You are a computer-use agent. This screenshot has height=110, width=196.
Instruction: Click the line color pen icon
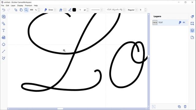pyautogui.click(x=70, y=10)
